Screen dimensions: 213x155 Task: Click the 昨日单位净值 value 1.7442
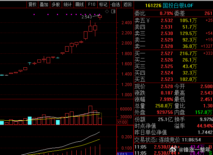coord(205,132)
